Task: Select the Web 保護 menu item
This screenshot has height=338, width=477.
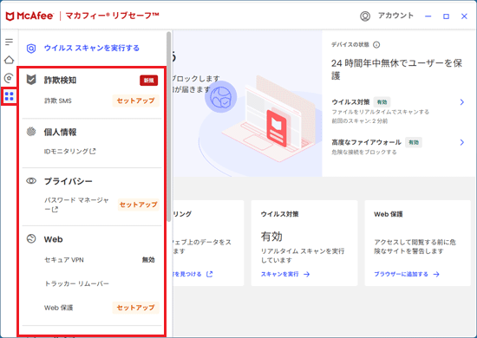Action: 58,308
